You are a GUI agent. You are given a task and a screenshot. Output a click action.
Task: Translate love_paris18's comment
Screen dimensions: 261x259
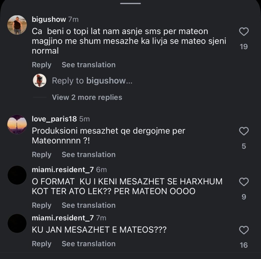coord(88,155)
